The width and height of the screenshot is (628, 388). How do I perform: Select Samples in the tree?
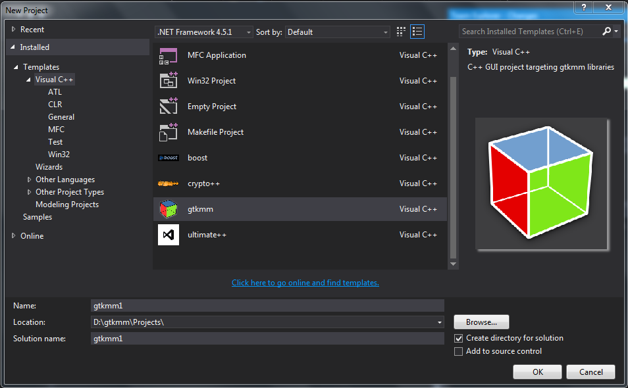click(38, 217)
